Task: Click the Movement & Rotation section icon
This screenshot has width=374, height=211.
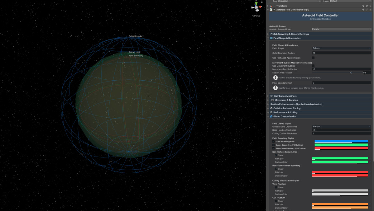Action: tap(272, 100)
